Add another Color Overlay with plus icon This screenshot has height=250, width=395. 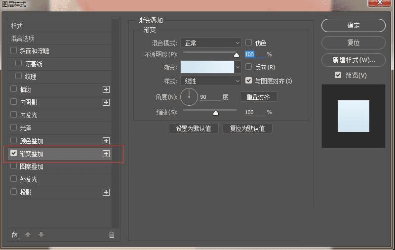(x=106, y=141)
